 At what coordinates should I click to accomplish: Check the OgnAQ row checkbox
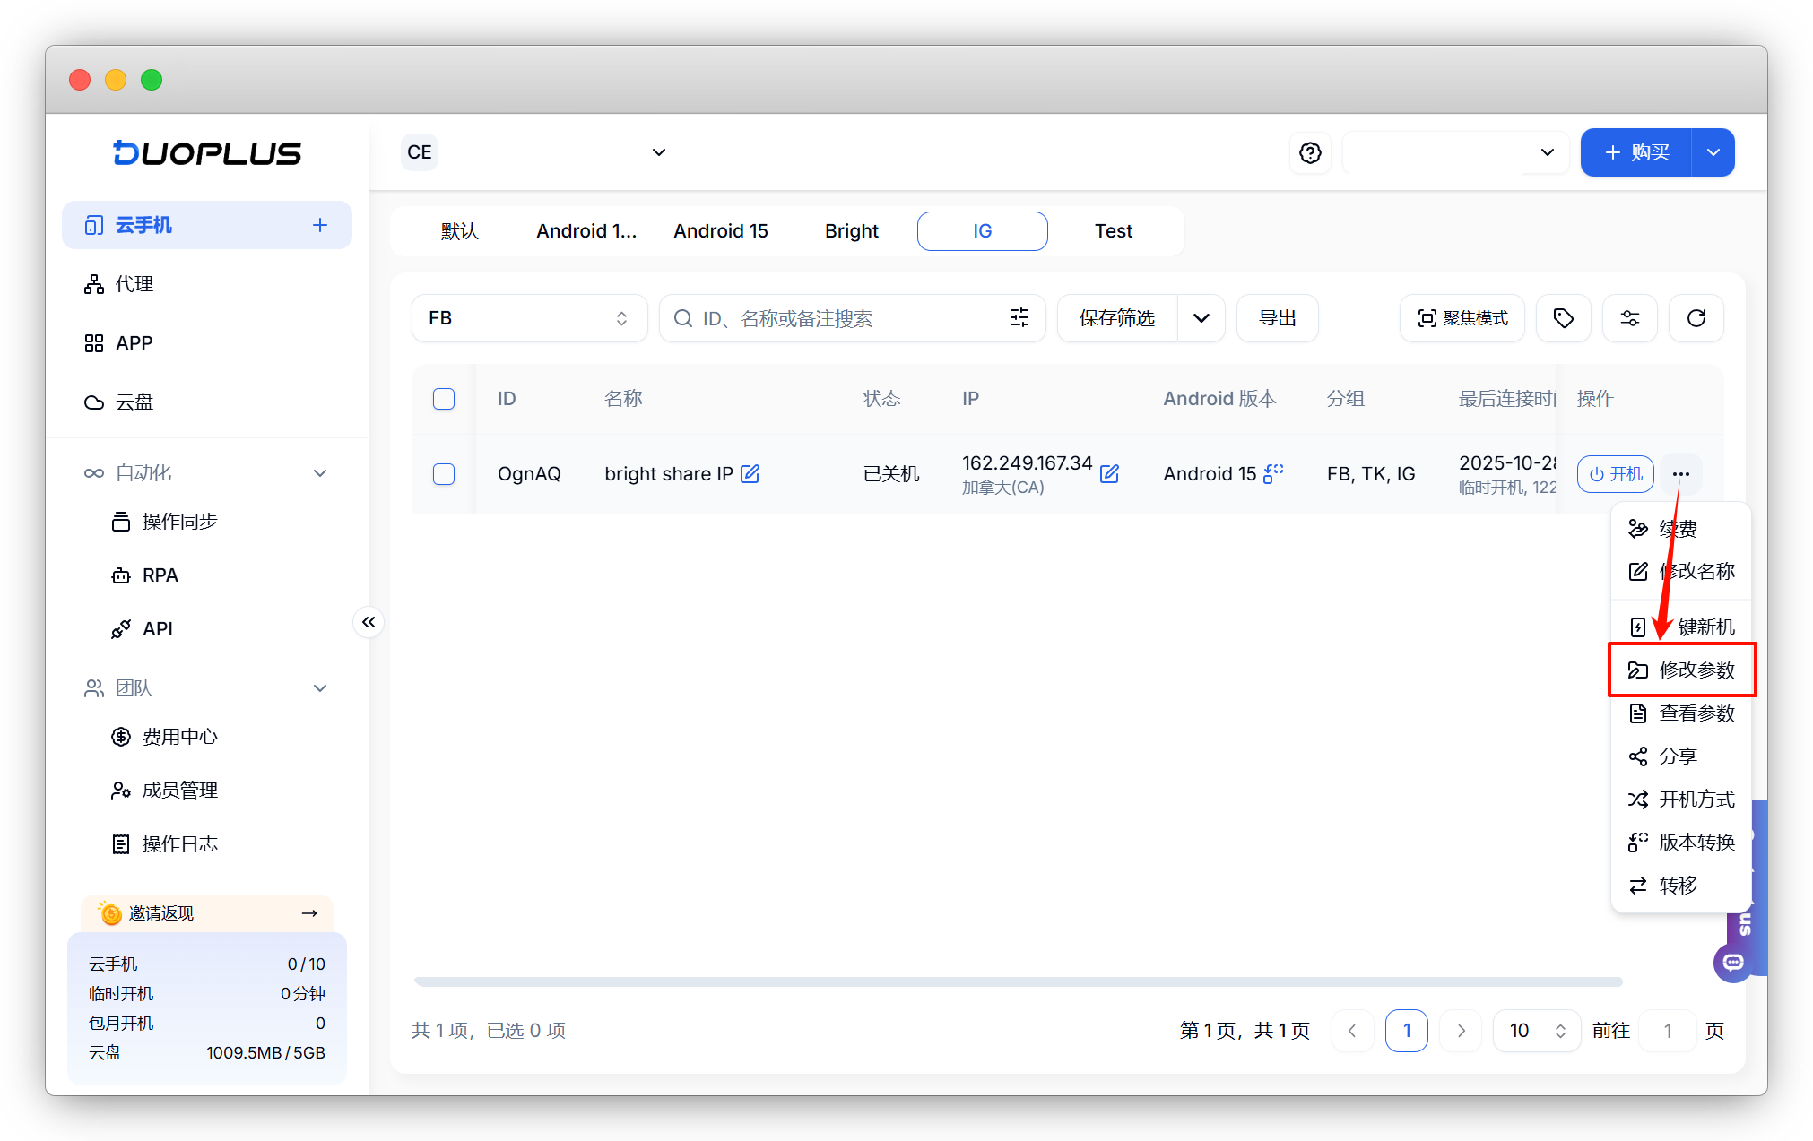click(x=444, y=474)
